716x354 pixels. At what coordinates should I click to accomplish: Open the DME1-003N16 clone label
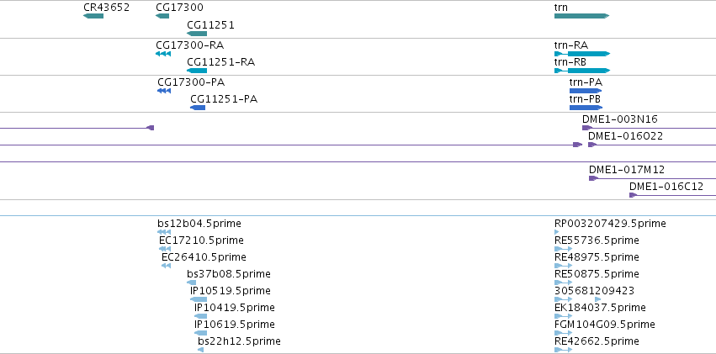619,119
